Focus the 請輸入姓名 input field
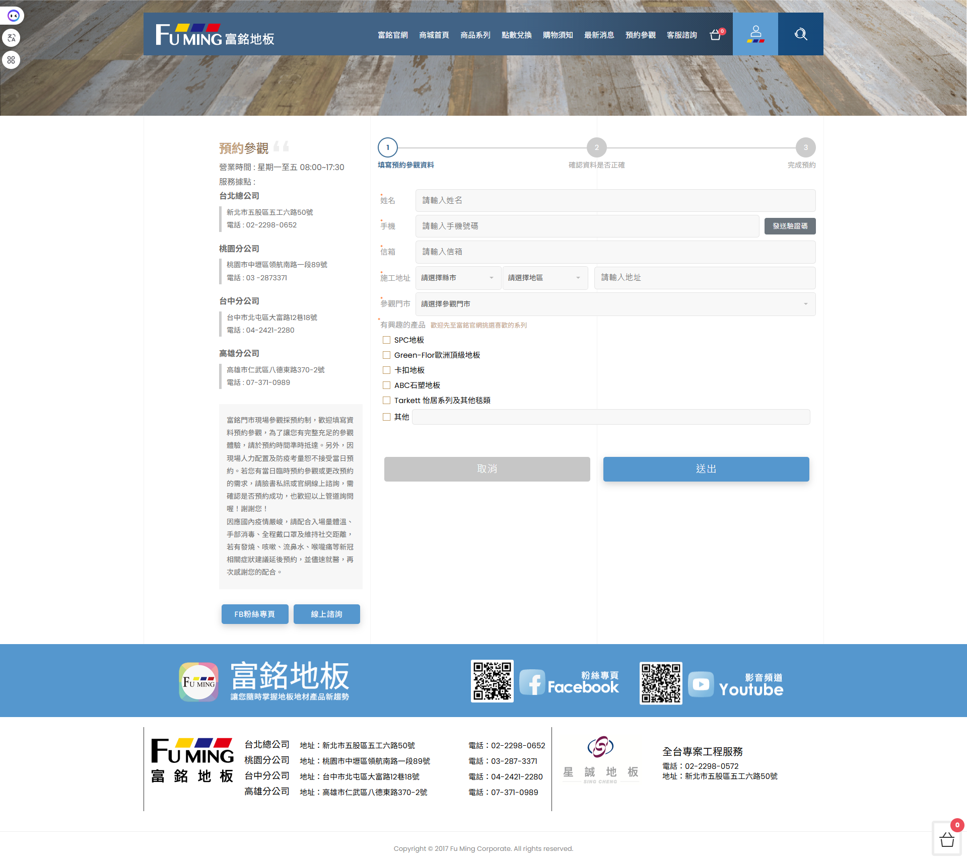 (615, 200)
